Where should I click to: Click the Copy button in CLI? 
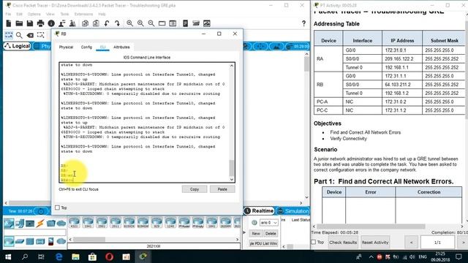click(195, 189)
